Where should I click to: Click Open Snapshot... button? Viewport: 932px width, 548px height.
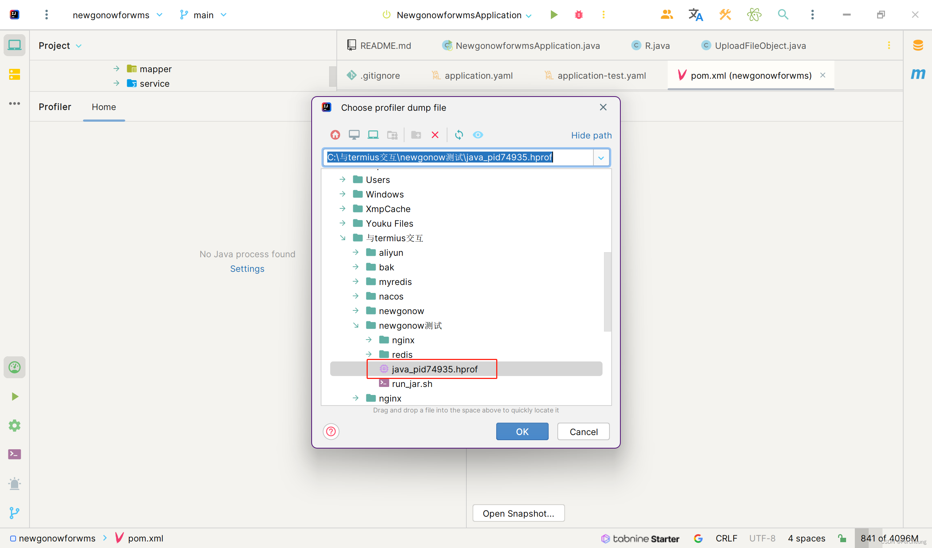[518, 513]
